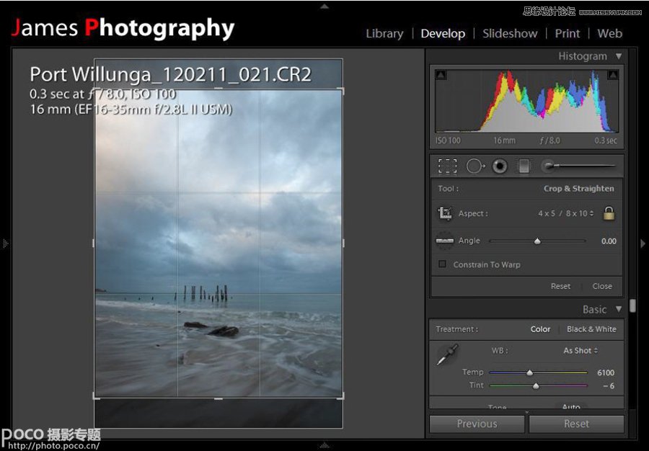The height and width of the screenshot is (451, 649).
Task: Hide the top module bar arrow
Action: [x=325, y=6]
